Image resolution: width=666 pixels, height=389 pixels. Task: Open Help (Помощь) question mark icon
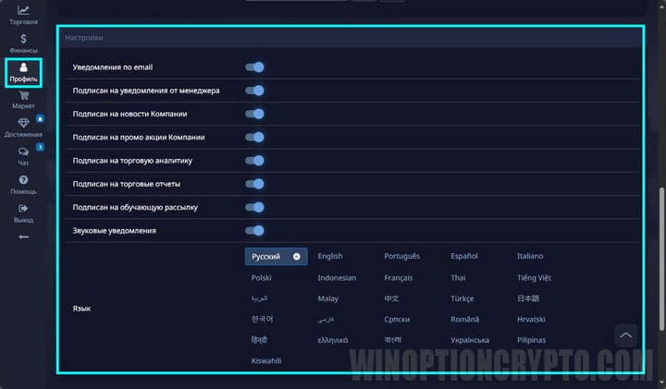click(23, 180)
